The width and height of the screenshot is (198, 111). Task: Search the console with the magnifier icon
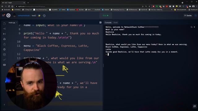coord(192,27)
